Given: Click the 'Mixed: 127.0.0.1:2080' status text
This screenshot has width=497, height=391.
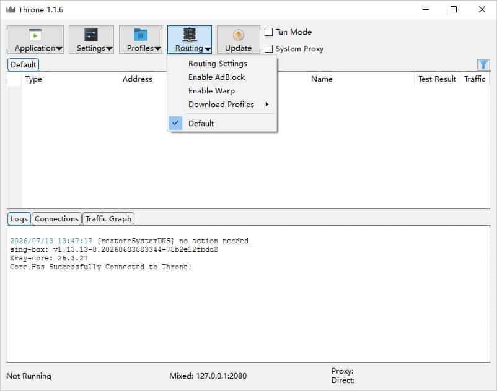Looking at the screenshot, I should (x=208, y=376).
